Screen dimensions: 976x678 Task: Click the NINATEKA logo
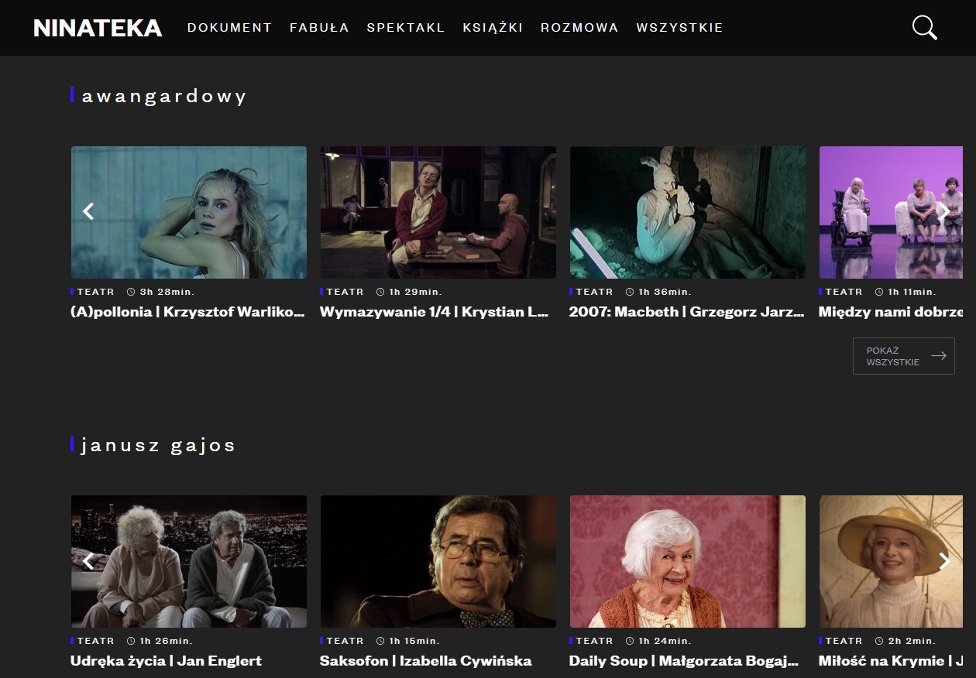coord(98,28)
